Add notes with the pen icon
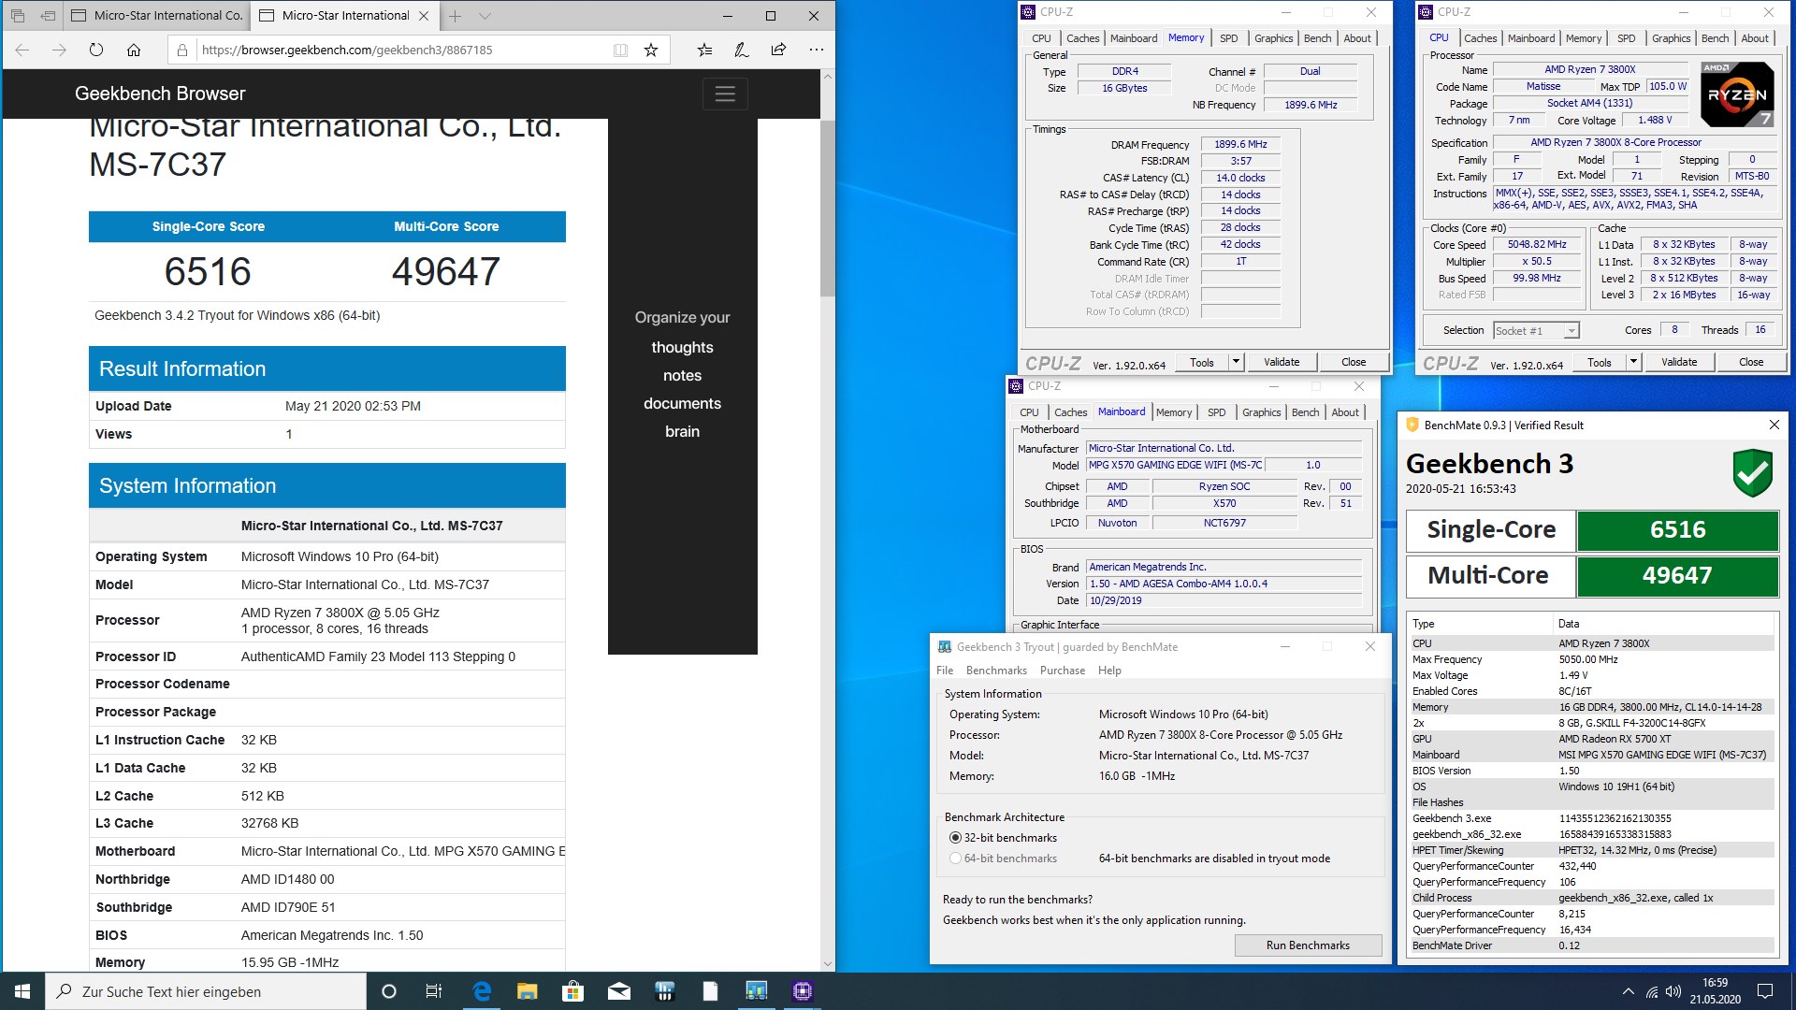 (x=742, y=50)
